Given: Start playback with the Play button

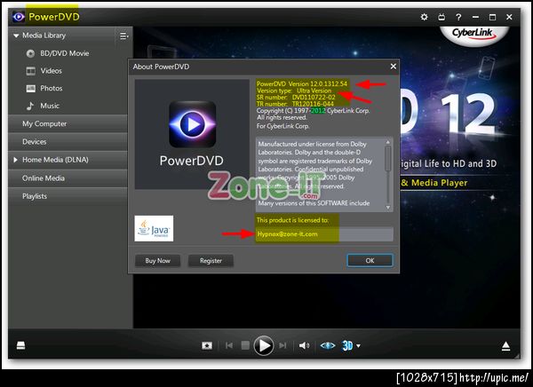Looking at the screenshot, I should coord(264,346).
